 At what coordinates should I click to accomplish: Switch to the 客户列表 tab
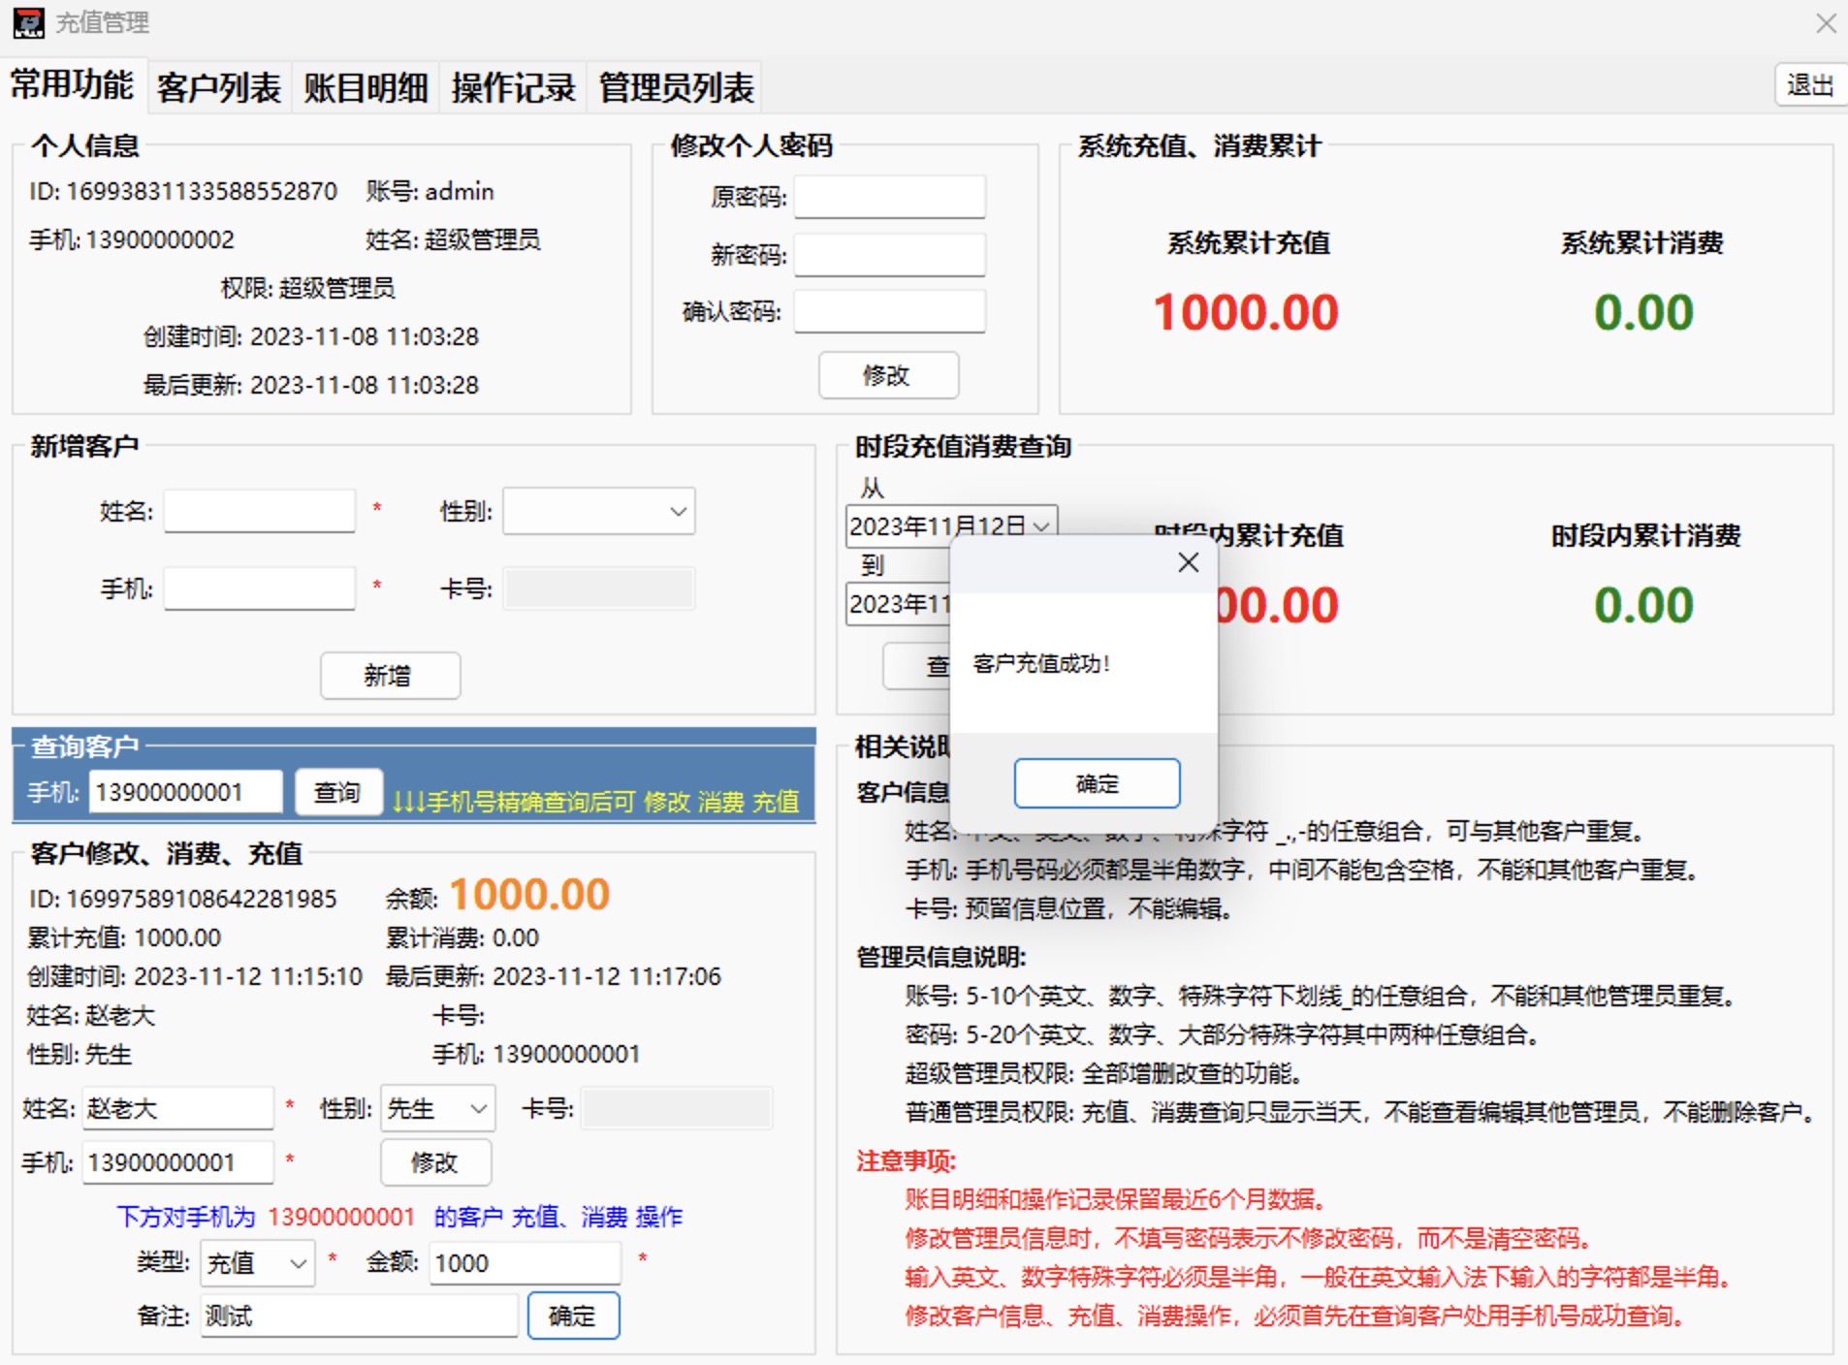[219, 88]
